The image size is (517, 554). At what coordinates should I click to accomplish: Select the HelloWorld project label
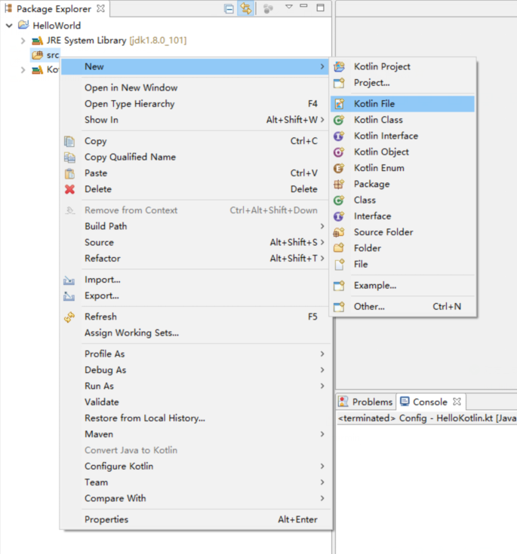[57, 26]
